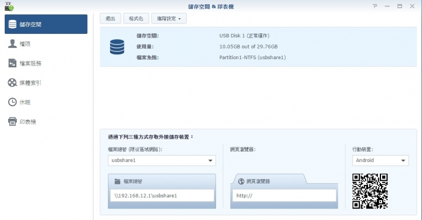Click the clock icon beside 休眠

pos(12,102)
